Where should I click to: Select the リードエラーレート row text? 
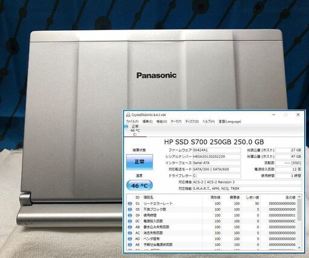coord(158,203)
